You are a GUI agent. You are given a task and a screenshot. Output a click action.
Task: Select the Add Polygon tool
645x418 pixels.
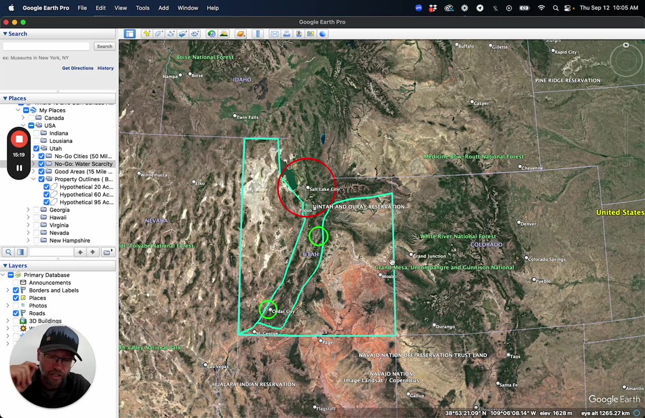pyautogui.click(x=159, y=34)
